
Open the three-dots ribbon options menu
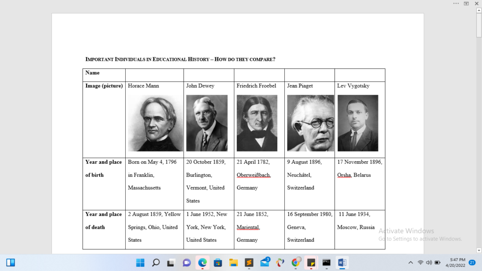(x=456, y=3)
